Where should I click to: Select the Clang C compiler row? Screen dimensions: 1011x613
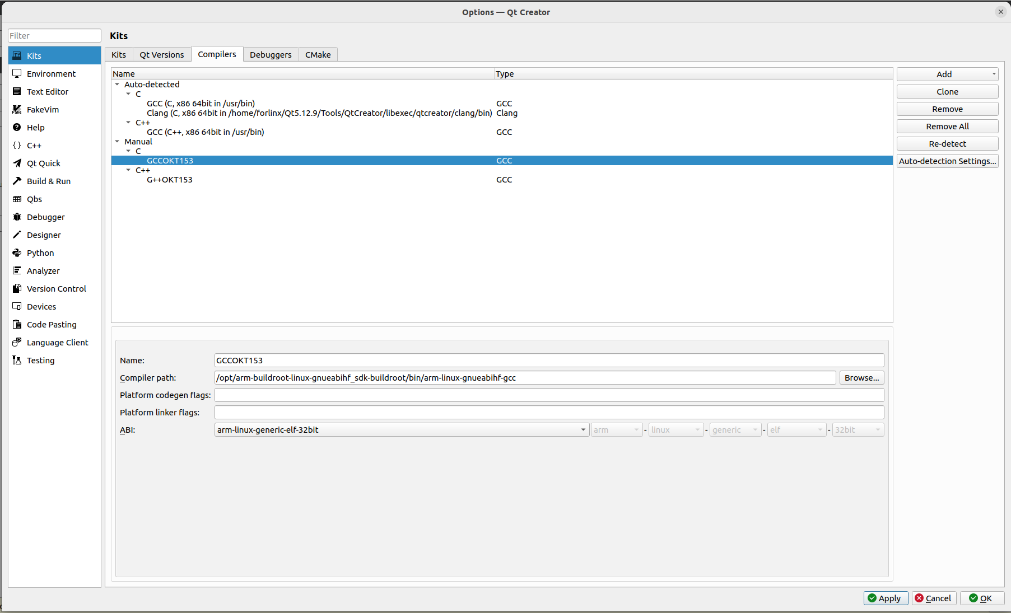click(x=502, y=113)
